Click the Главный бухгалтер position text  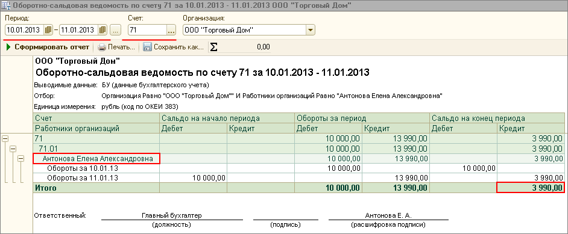(x=171, y=215)
